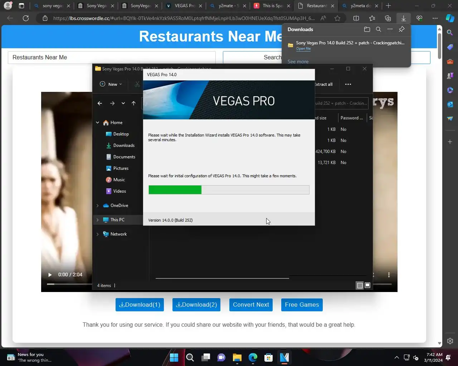Open split screen icon in browser

click(356, 18)
